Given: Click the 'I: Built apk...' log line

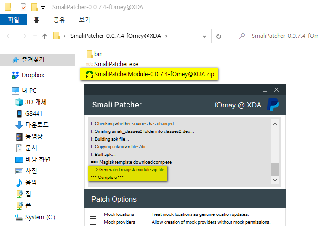Looking at the screenshot, I should 103,155.
